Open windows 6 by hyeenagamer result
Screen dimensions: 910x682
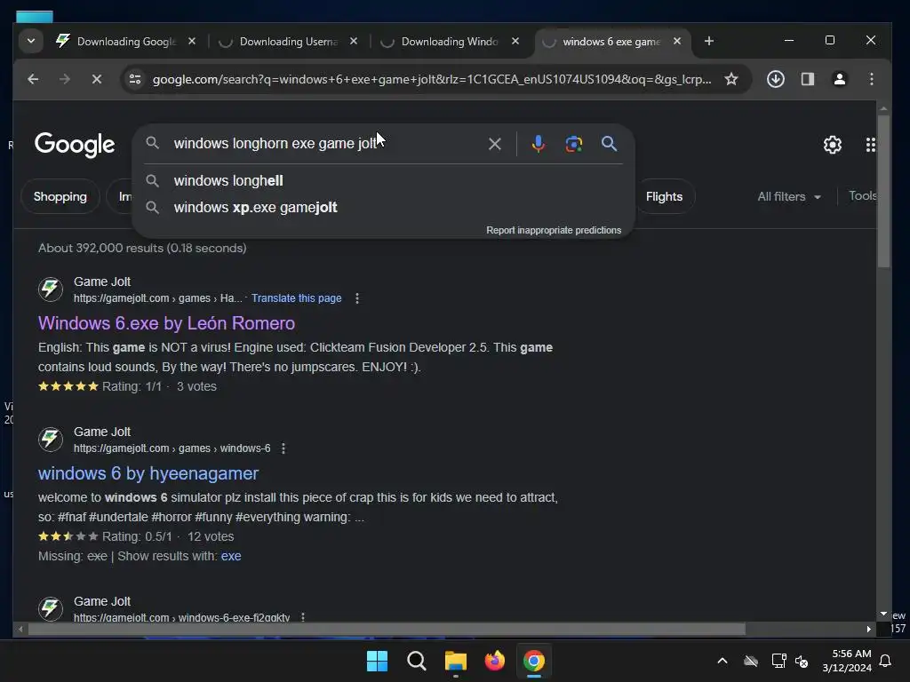[148, 473]
